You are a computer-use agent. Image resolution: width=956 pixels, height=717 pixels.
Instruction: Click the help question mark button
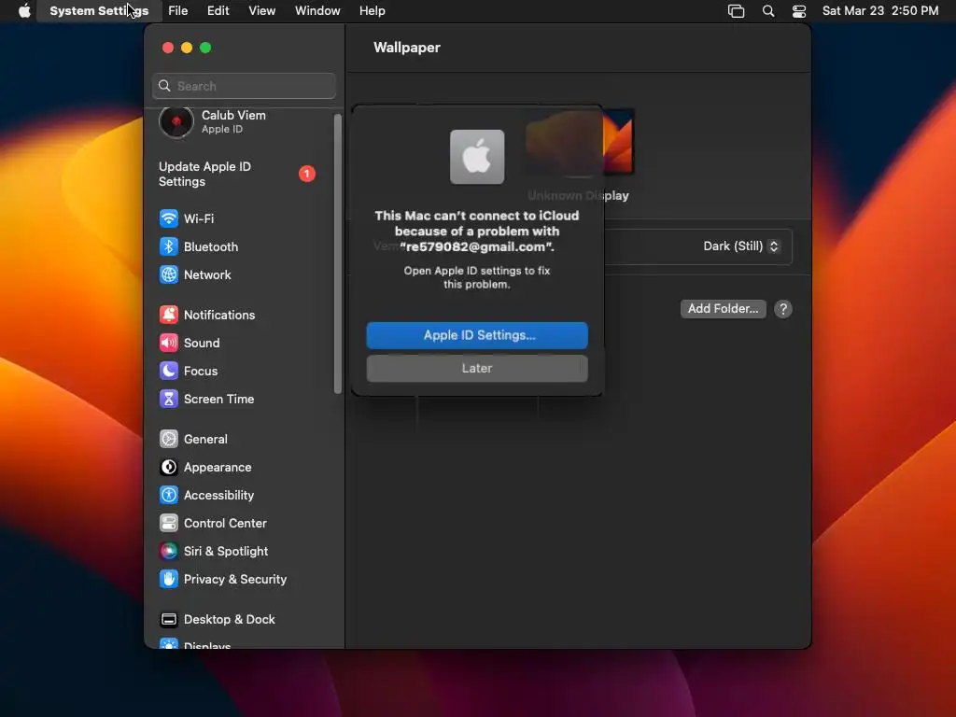pyautogui.click(x=783, y=309)
